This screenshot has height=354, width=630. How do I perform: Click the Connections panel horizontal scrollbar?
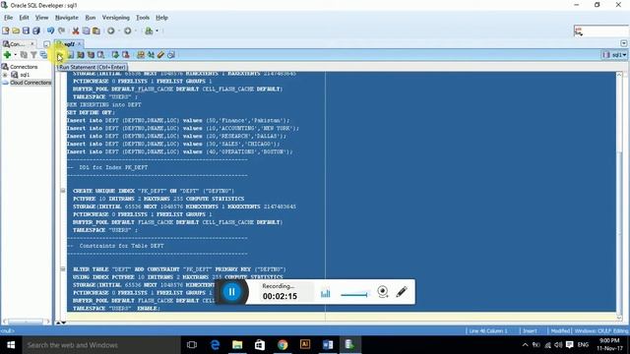coord(26,322)
